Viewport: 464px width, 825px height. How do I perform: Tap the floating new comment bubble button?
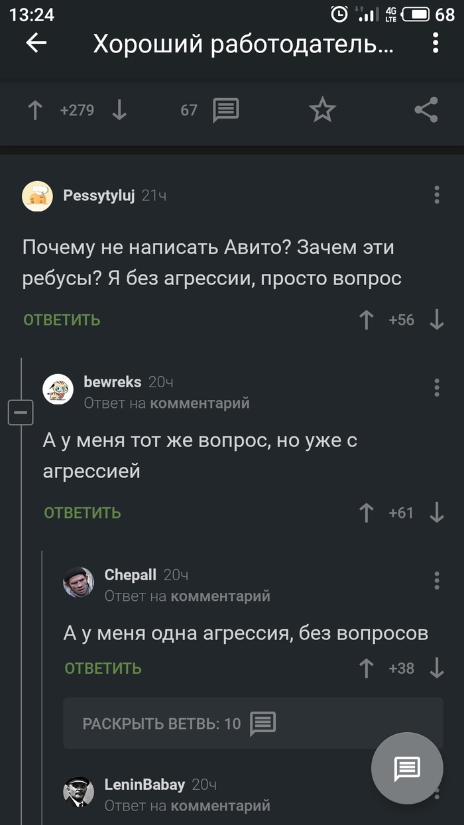point(407,767)
